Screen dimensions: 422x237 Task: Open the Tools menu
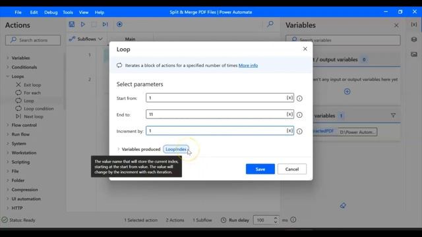coord(68,13)
